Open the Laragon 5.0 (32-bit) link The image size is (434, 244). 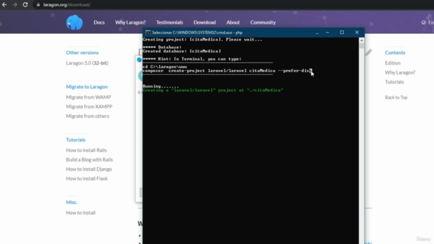pos(87,63)
